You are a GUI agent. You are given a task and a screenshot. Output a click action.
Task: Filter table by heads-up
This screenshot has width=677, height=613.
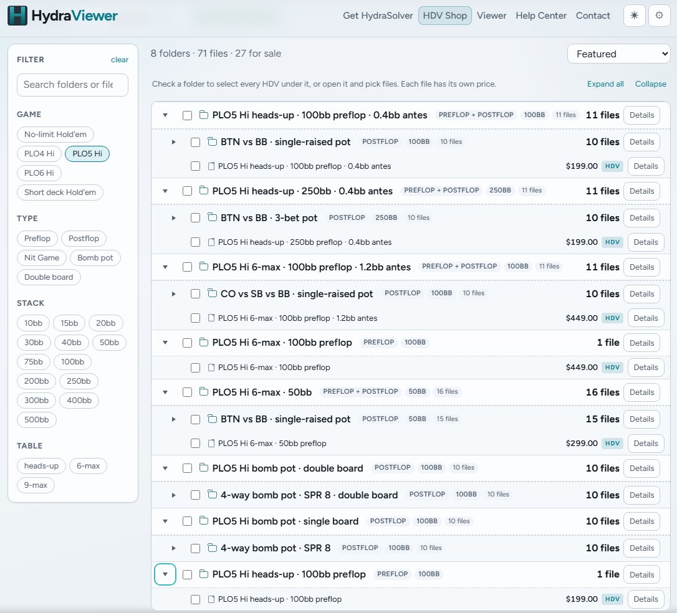click(41, 465)
